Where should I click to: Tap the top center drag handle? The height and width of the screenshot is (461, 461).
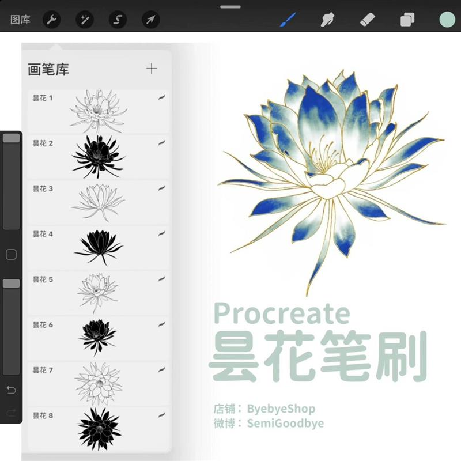point(231,7)
